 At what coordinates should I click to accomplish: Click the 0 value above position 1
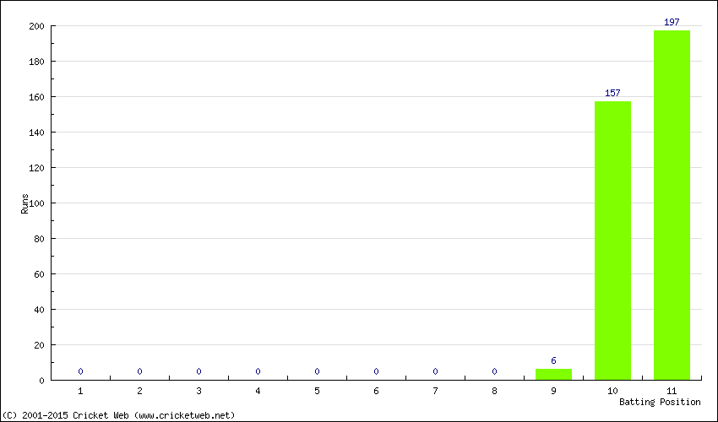pos(80,371)
